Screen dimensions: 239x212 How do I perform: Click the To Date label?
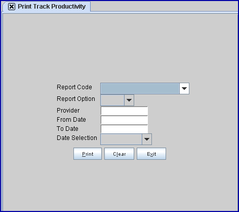(x=67, y=129)
